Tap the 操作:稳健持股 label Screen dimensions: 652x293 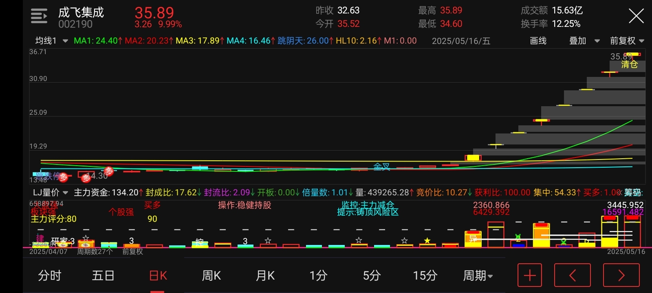[244, 205]
